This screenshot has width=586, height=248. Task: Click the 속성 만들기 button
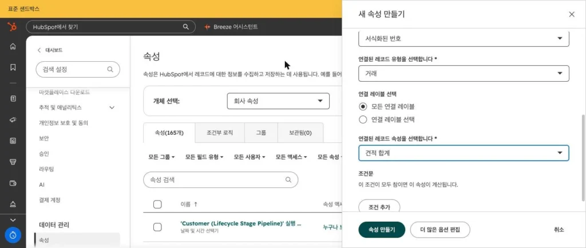coord(382,230)
